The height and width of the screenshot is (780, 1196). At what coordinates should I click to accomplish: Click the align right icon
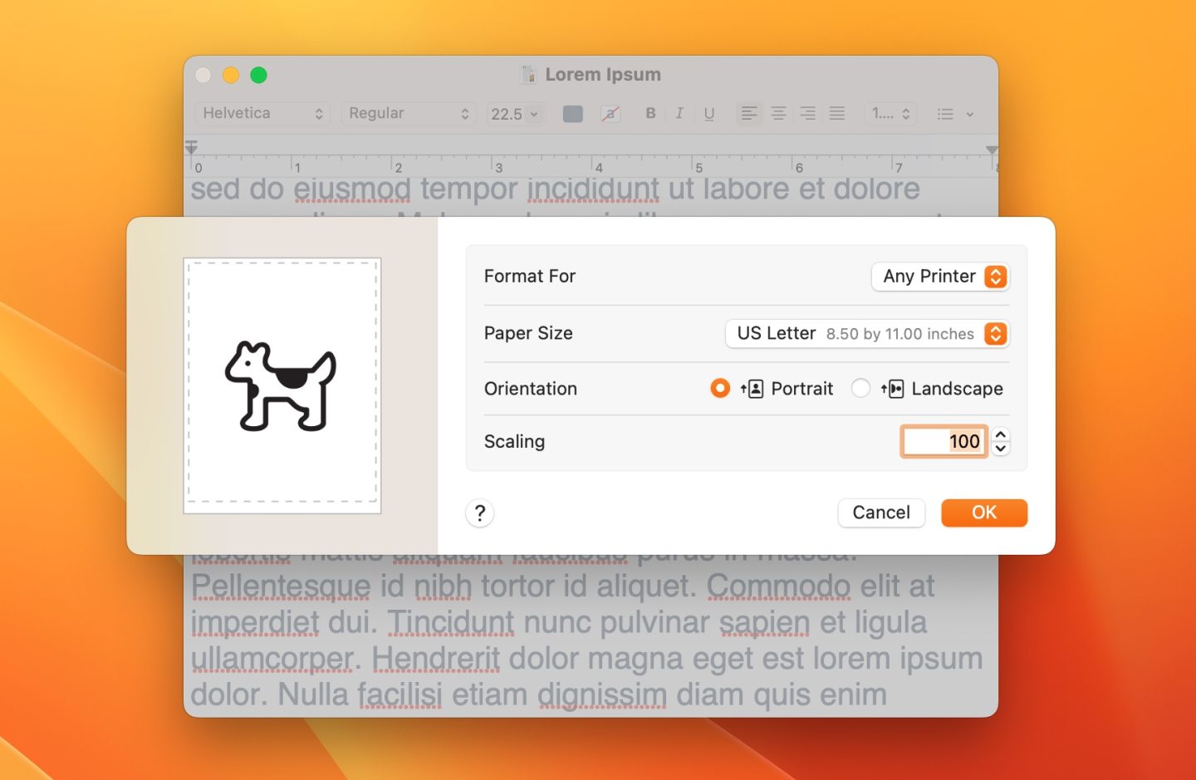coord(807,114)
